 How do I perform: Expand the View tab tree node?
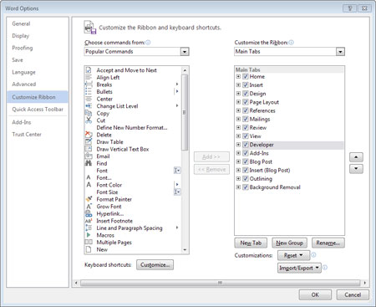click(238, 136)
